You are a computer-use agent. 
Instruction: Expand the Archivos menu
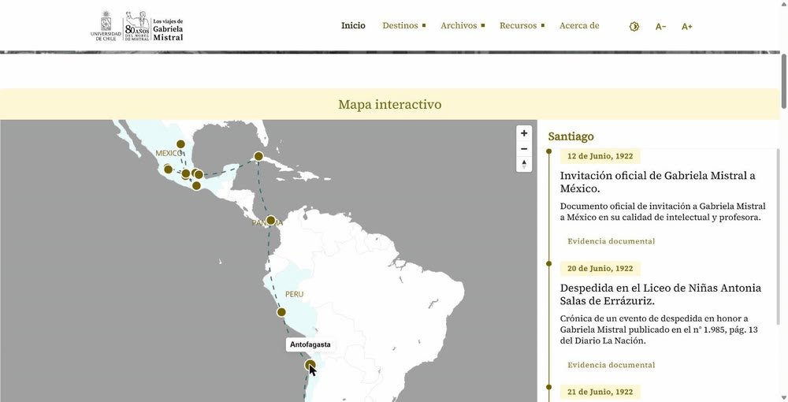click(x=463, y=26)
